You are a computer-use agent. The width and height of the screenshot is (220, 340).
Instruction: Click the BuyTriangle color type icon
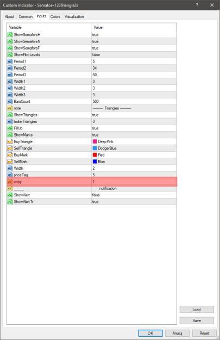pos(10,141)
